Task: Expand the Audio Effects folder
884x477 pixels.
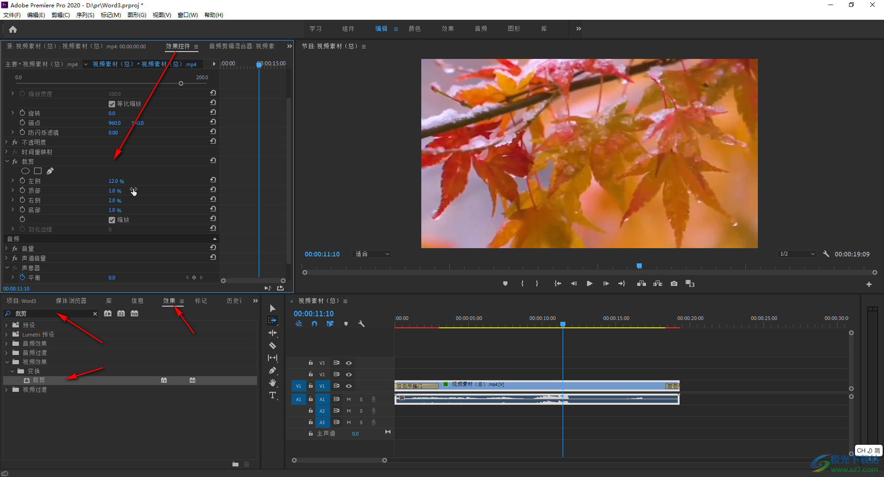Action: [6, 343]
